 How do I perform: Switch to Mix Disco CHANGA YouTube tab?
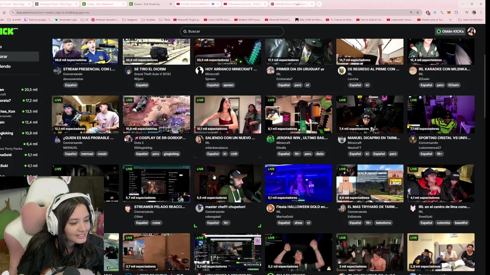(x=197, y=4)
